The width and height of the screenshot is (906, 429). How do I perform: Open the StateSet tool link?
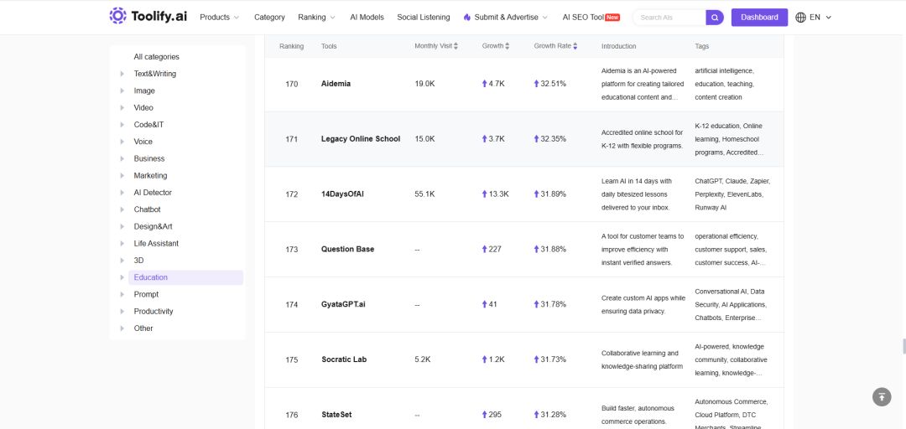coord(336,415)
